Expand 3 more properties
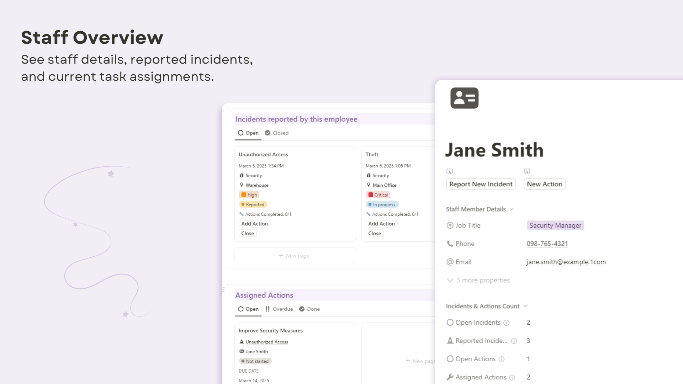This screenshot has width=683, height=384. [x=478, y=280]
